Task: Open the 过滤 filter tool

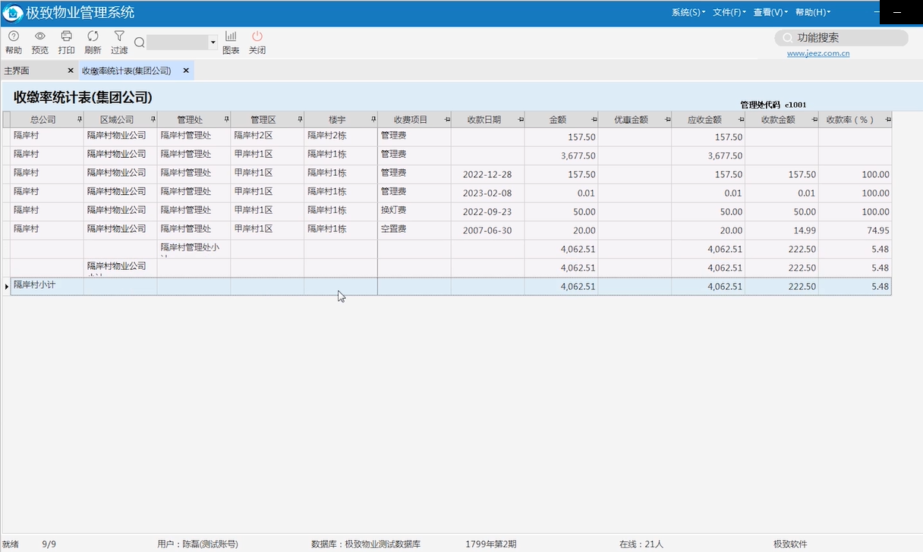Action: pyautogui.click(x=119, y=42)
